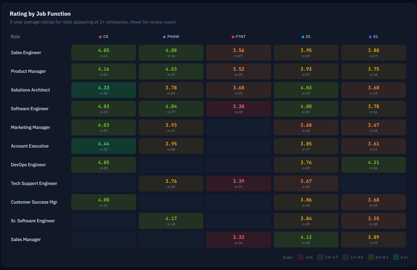Select the 3.4–3.7 legend color swatch
This screenshot has height=270, width=417.
point(320,257)
